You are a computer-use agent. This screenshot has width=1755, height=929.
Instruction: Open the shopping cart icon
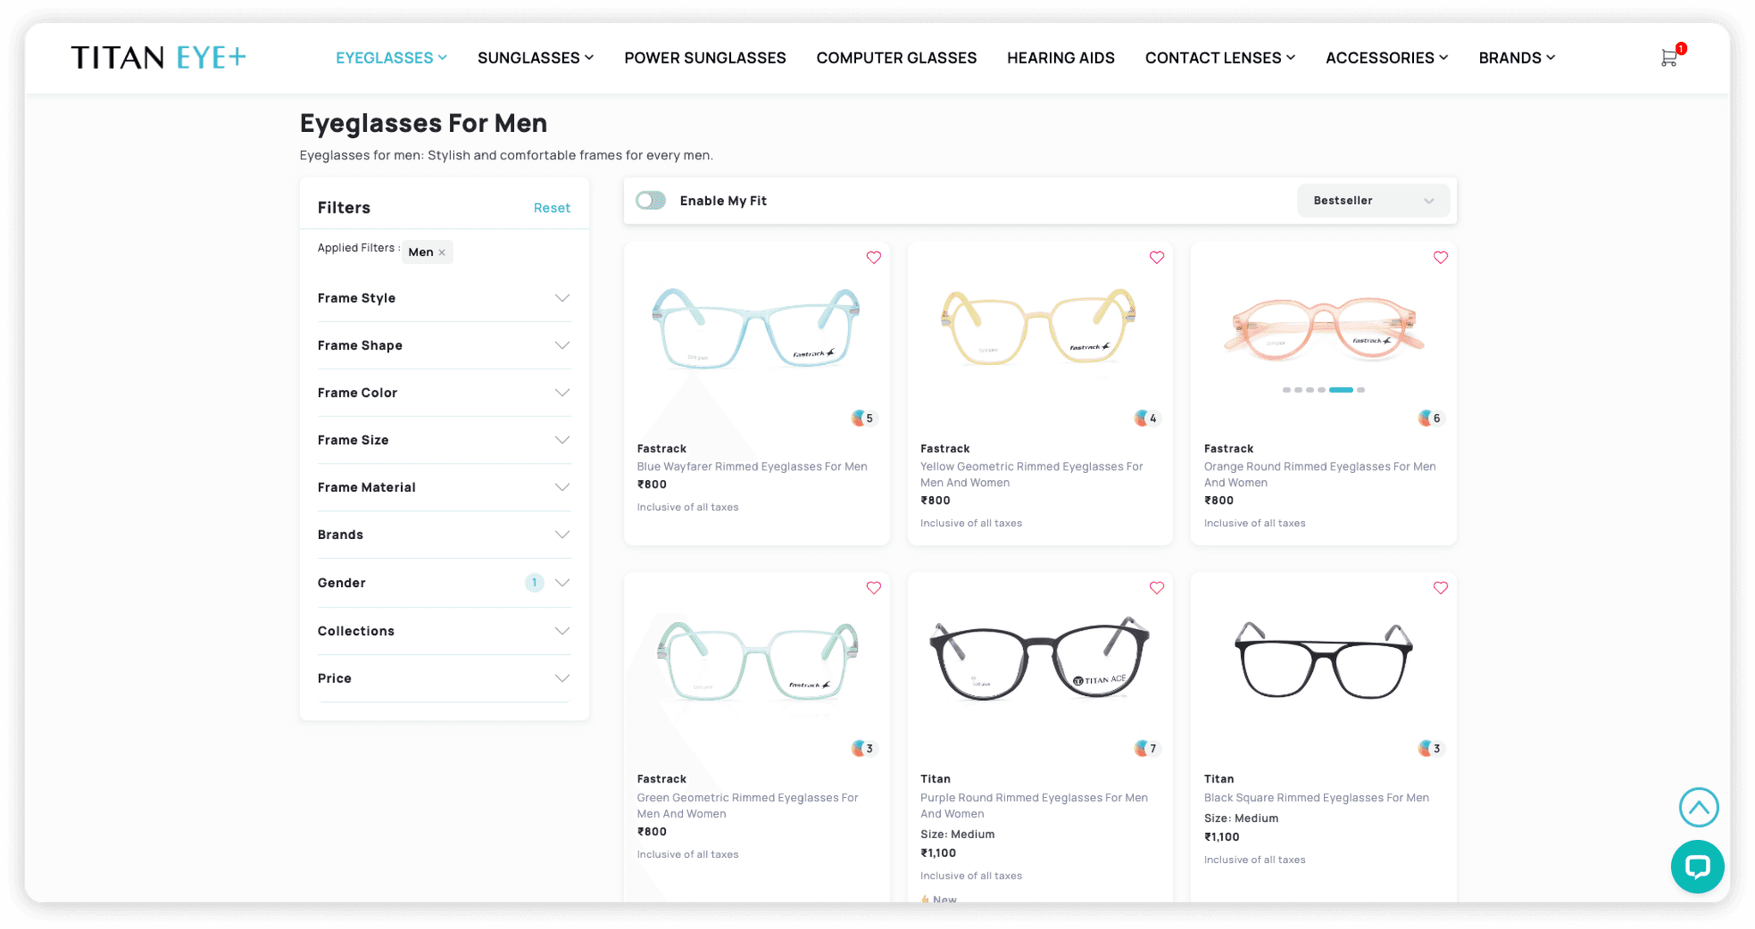coord(1669,57)
